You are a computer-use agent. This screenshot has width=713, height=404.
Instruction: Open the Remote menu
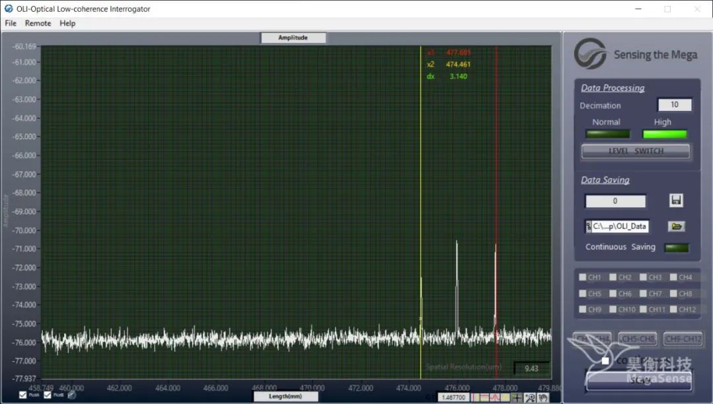click(x=38, y=23)
